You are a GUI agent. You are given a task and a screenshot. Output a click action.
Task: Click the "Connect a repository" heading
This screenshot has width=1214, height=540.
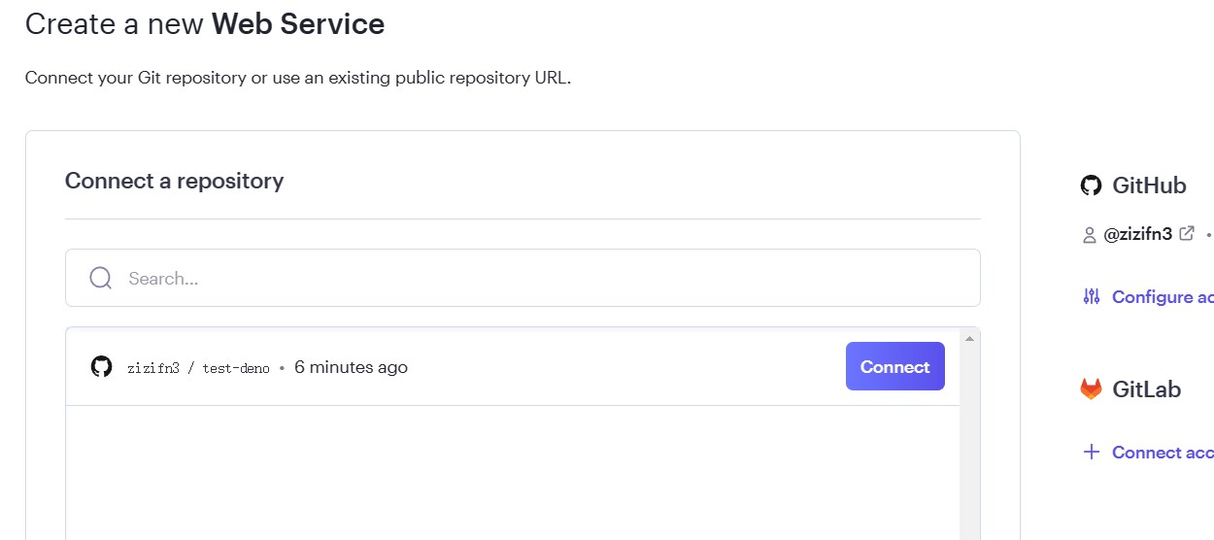tap(174, 181)
